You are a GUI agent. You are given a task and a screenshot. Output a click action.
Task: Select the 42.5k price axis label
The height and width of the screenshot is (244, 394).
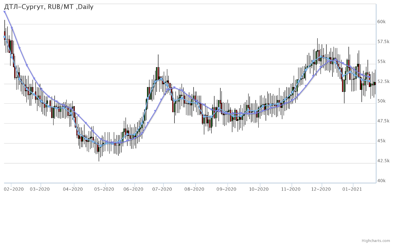pyautogui.click(x=383, y=161)
